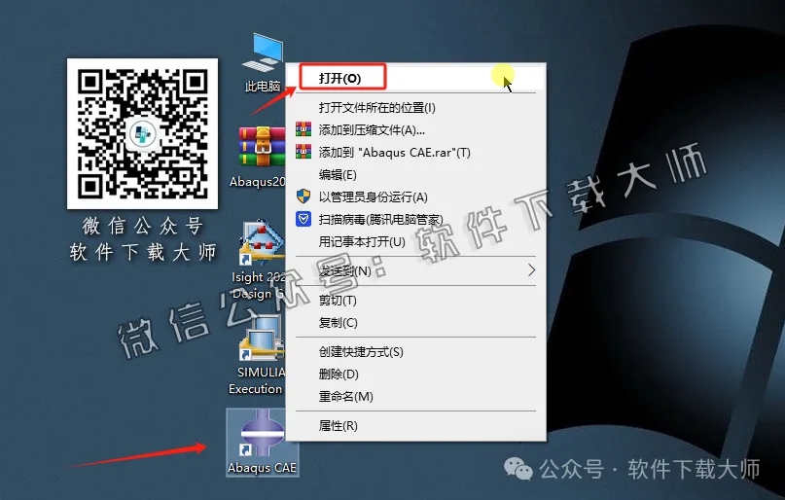Click the WinRAR icon beside Add to archive
Image resolution: width=785 pixels, height=500 pixels.
pos(303,129)
